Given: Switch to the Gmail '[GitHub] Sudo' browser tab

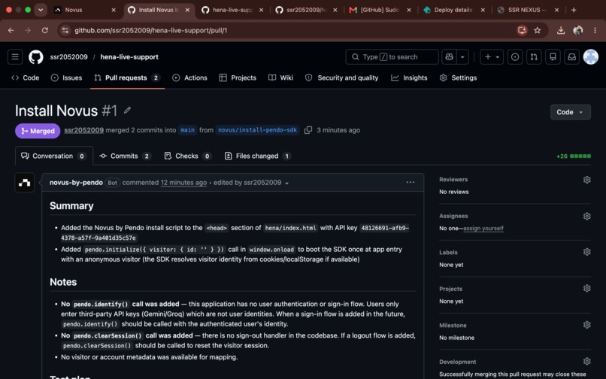Looking at the screenshot, I should point(380,10).
